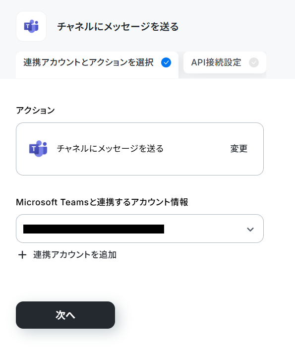The width and height of the screenshot is (295, 351).
Task: Click the アクション section label
Action: coord(35,111)
